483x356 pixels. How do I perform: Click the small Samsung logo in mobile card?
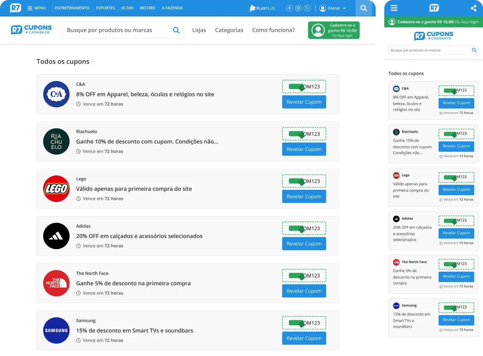(x=396, y=306)
